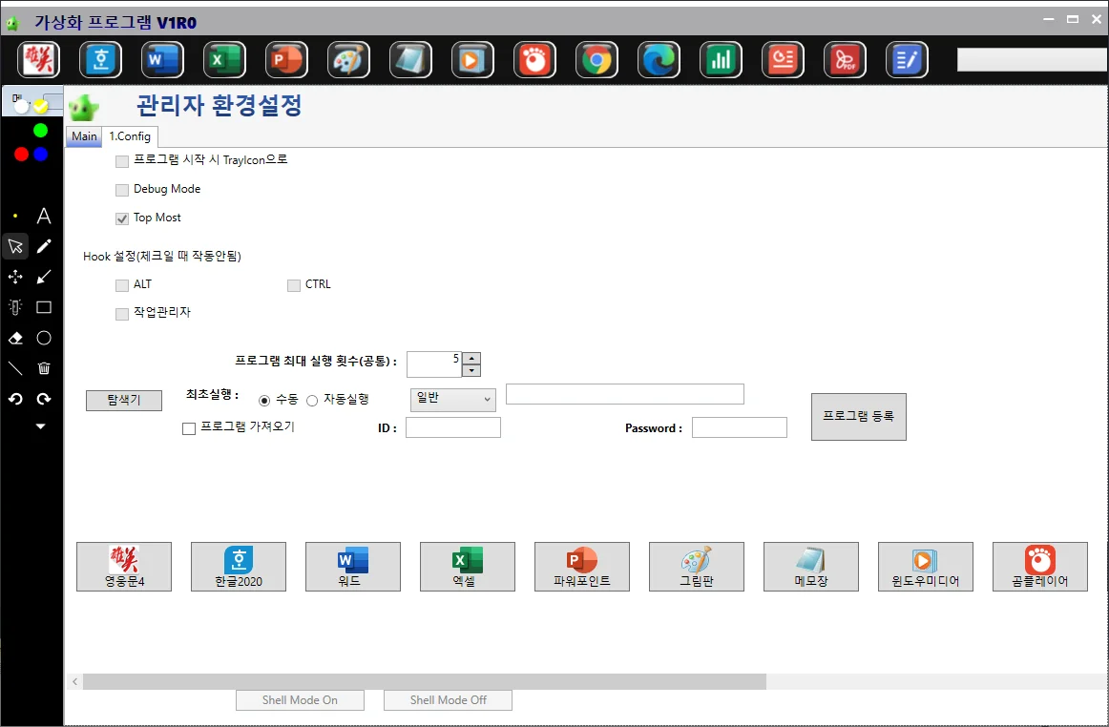Pick the green color swatch
Screen dimensions: 1109x727
[x=40, y=130]
